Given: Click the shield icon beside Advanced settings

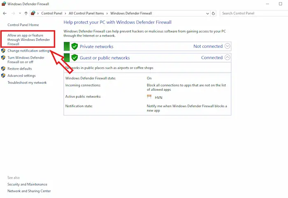Looking at the screenshot, I should (x=3, y=75).
